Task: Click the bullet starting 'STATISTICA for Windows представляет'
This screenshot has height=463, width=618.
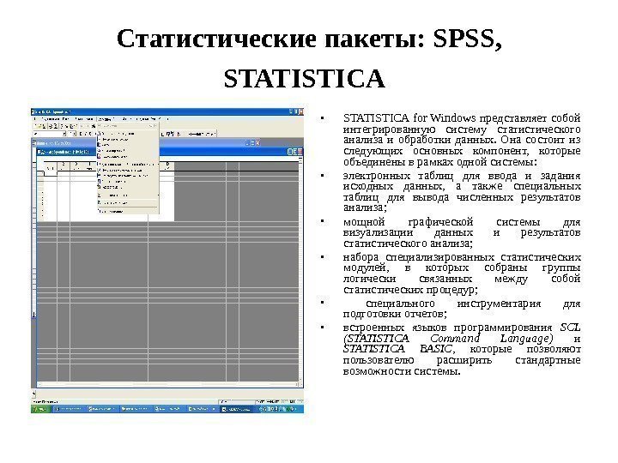Action: coord(462,140)
